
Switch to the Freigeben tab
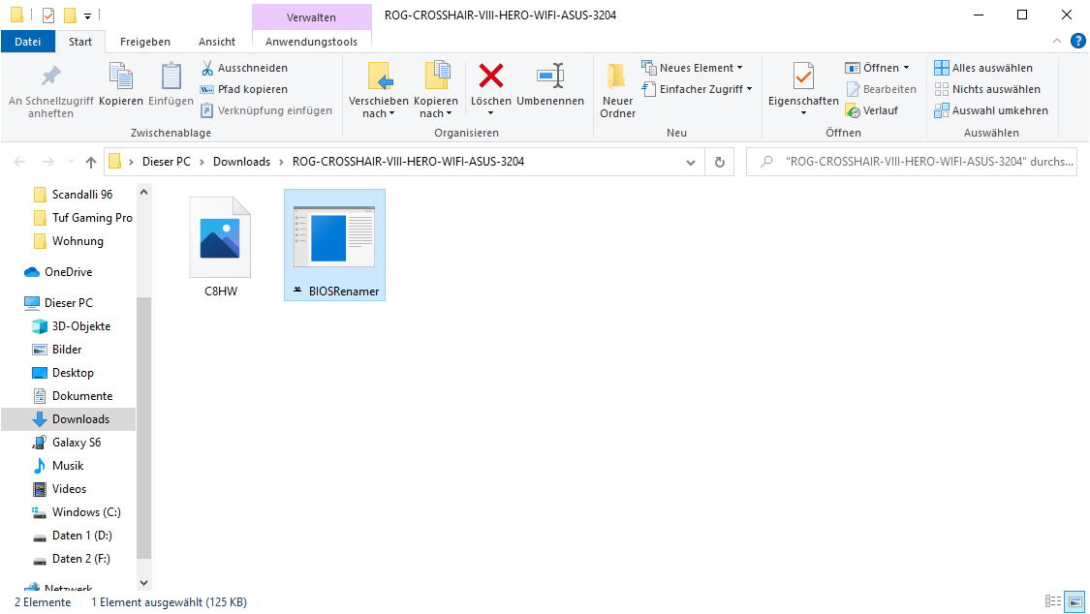(144, 42)
